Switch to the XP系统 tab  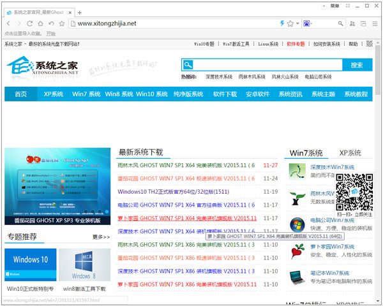click(x=349, y=153)
